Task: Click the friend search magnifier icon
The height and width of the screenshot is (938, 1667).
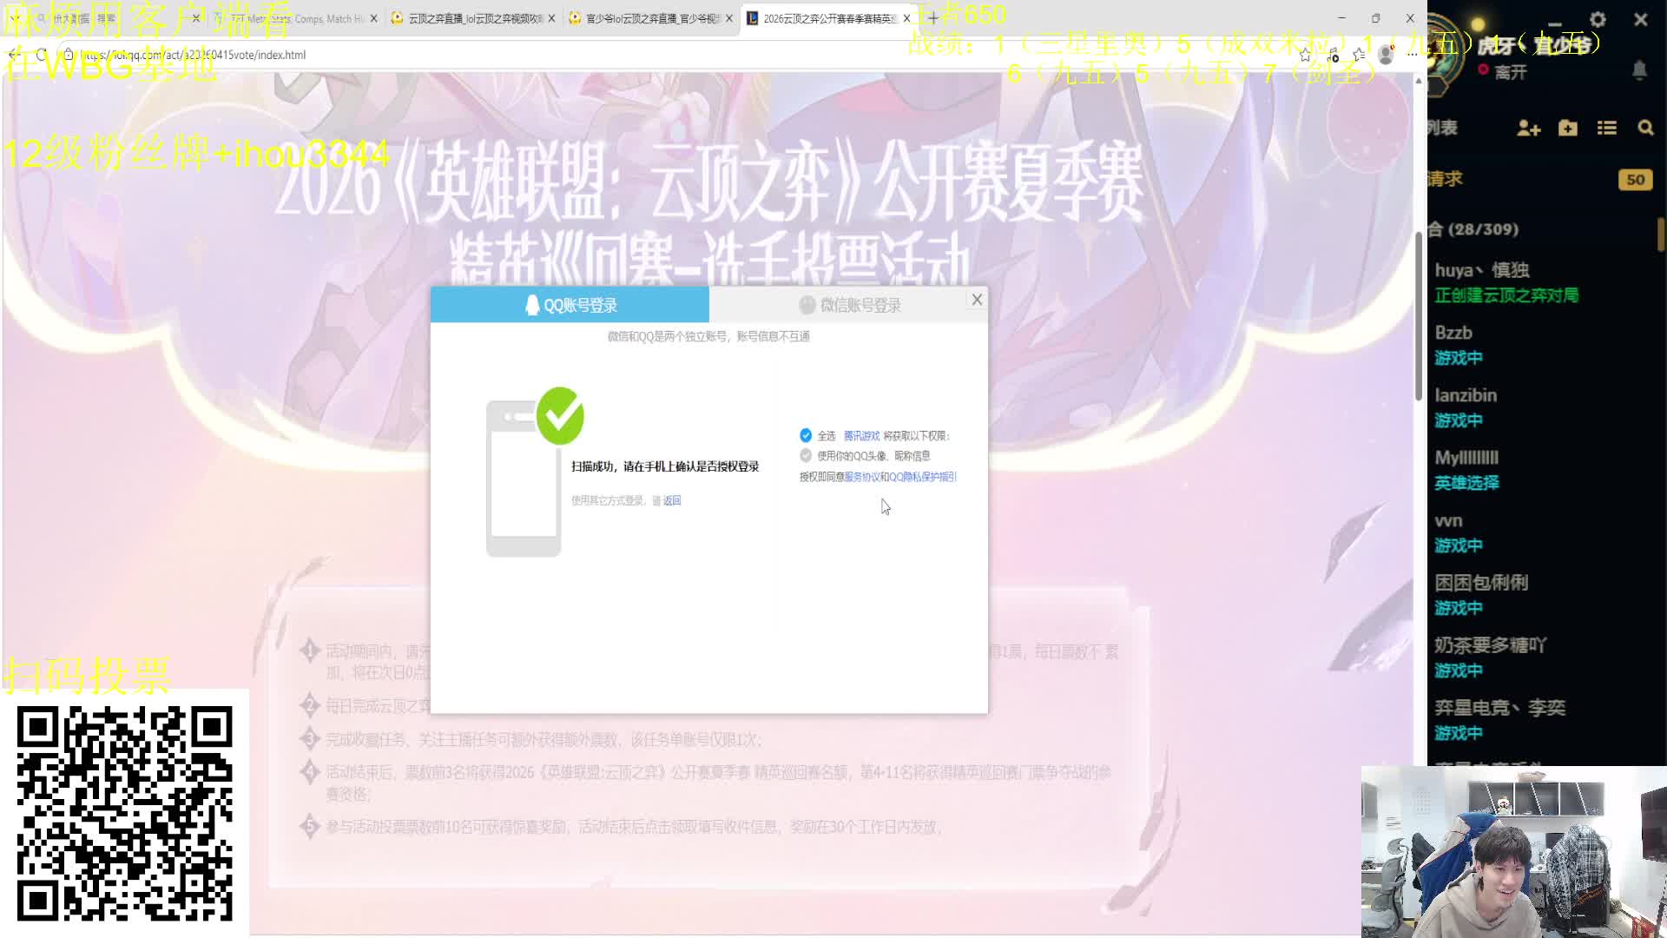Action: click(1645, 129)
